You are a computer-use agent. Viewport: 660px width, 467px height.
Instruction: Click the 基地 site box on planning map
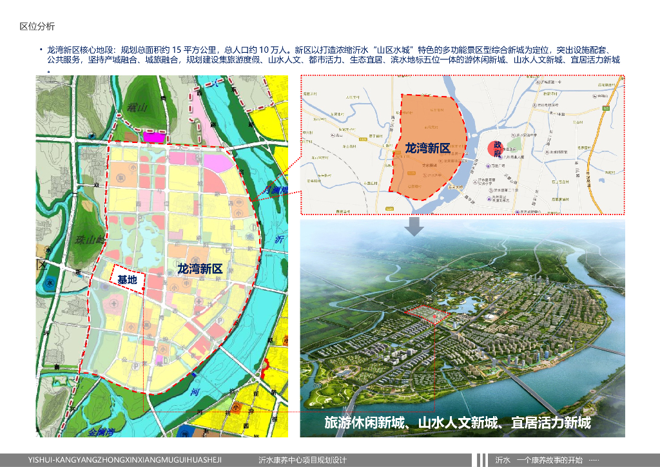127,280
